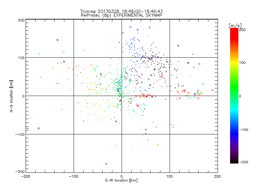Click the y-axis tick label "100"
This screenshot has height=192, width=256.
point(21,58)
